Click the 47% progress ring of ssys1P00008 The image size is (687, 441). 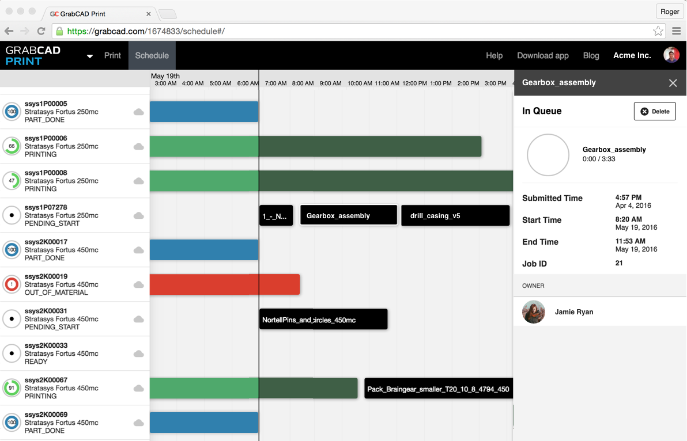click(12, 181)
